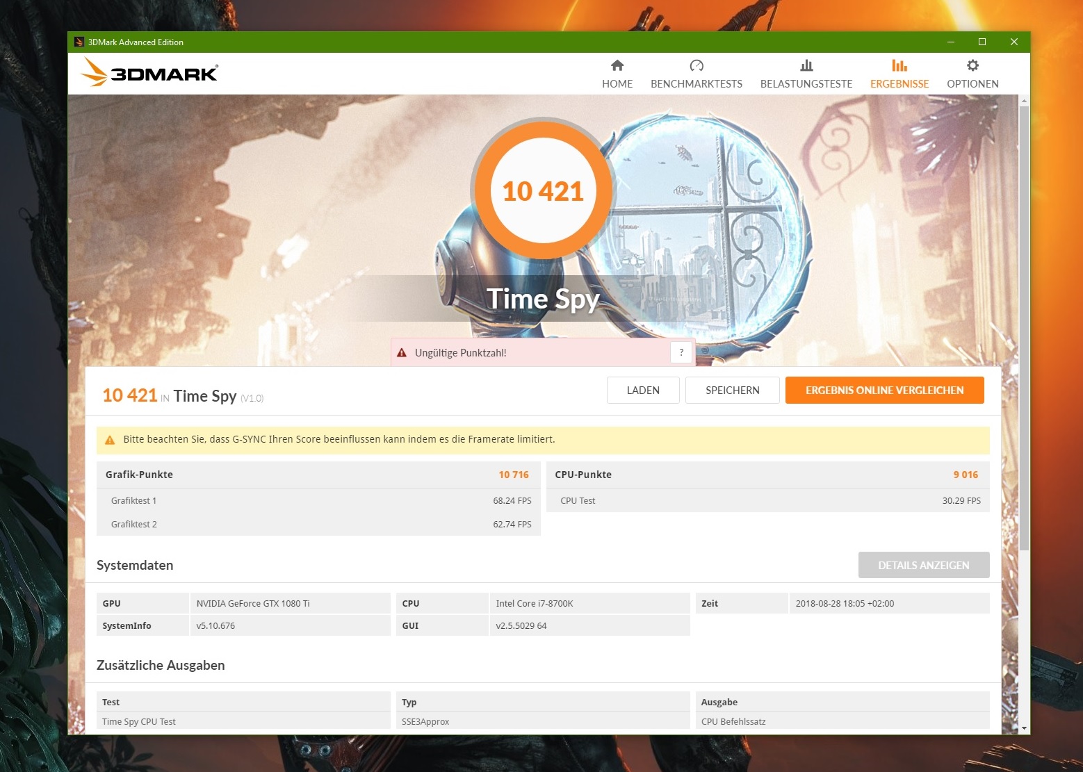Click the options gear icon
The image size is (1083, 772).
[x=972, y=65]
